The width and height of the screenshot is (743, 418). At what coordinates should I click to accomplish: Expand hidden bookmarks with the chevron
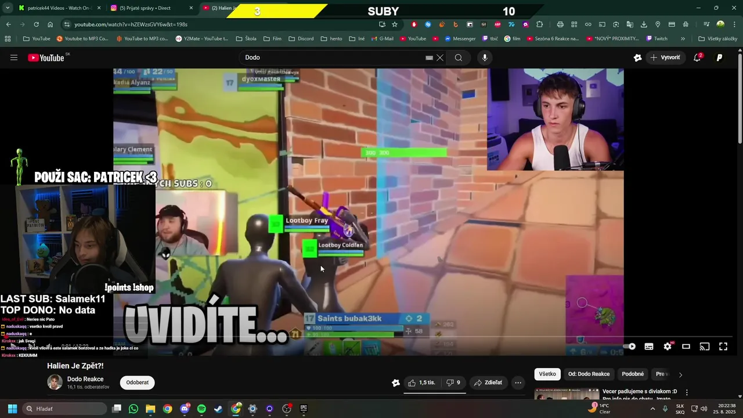[683, 39]
